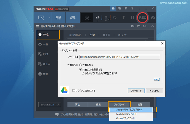Select game recording mode gamepad icon

tap(73, 18)
